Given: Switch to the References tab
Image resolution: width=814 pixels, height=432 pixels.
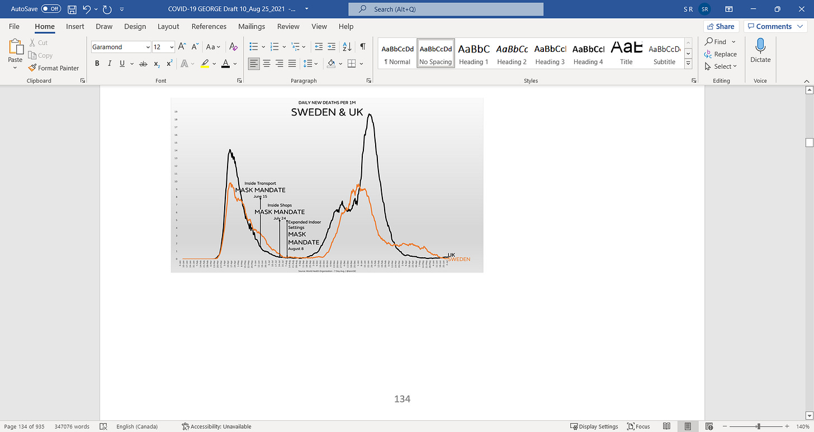Looking at the screenshot, I should coord(210,26).
